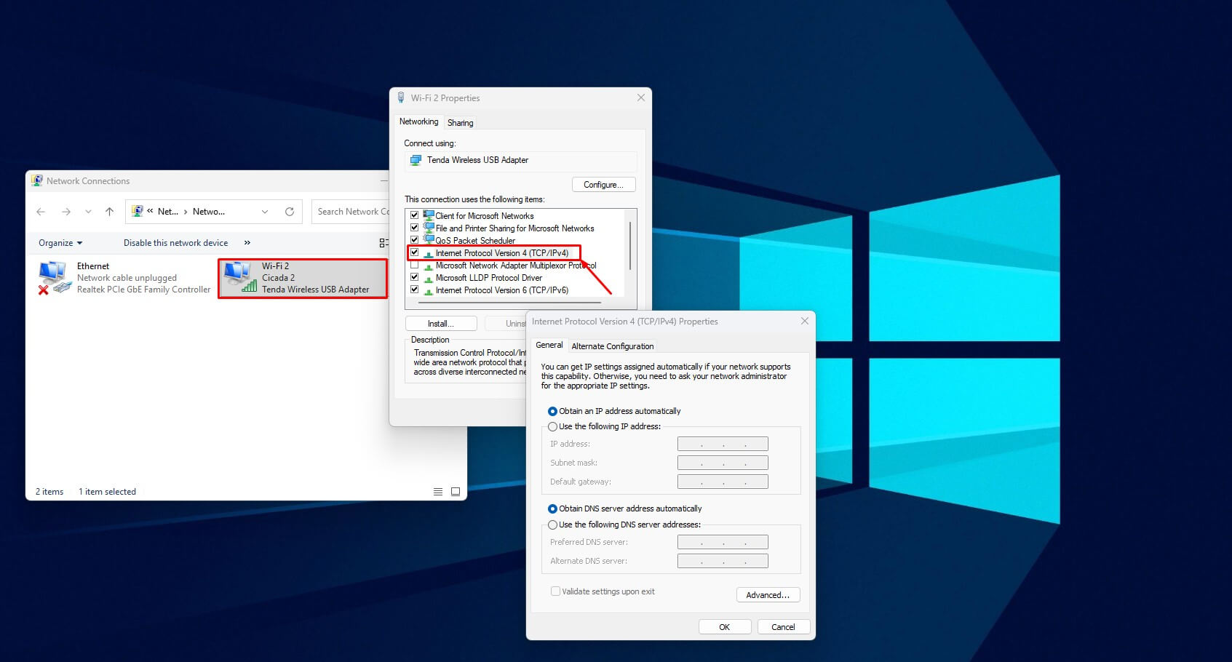Click the Preferred DNS server field

click(723, 542)
